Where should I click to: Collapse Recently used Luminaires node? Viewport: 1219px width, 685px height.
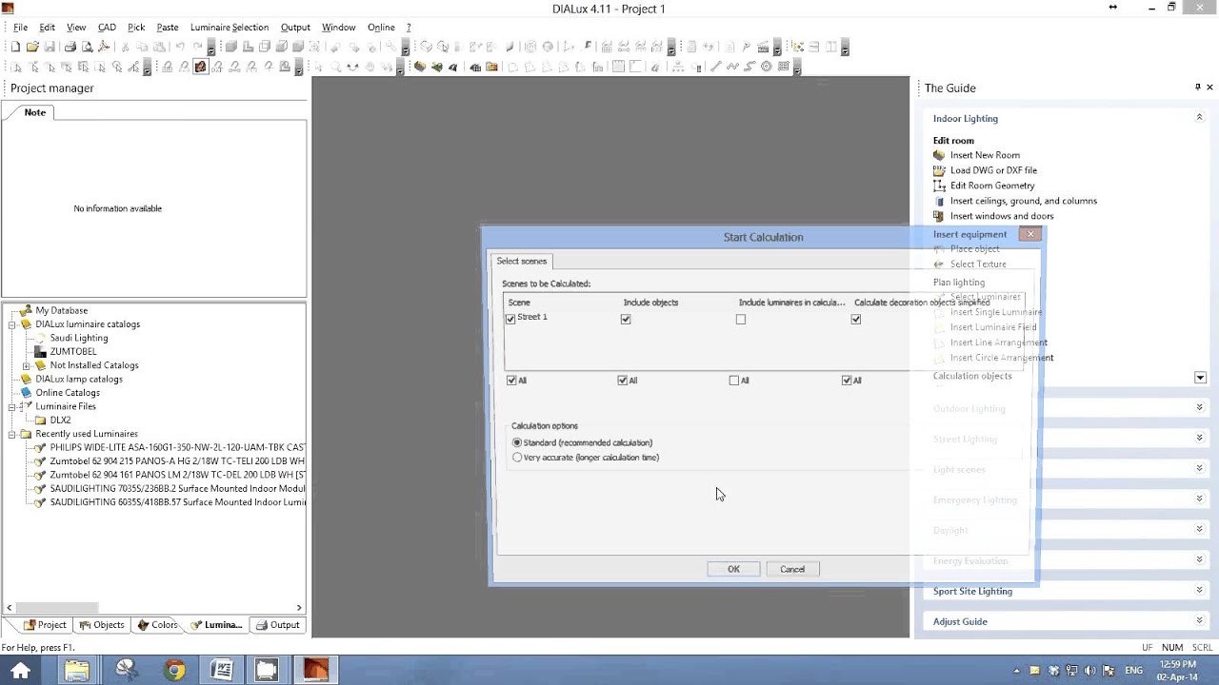pyautogui.click(x=12, y=434)
